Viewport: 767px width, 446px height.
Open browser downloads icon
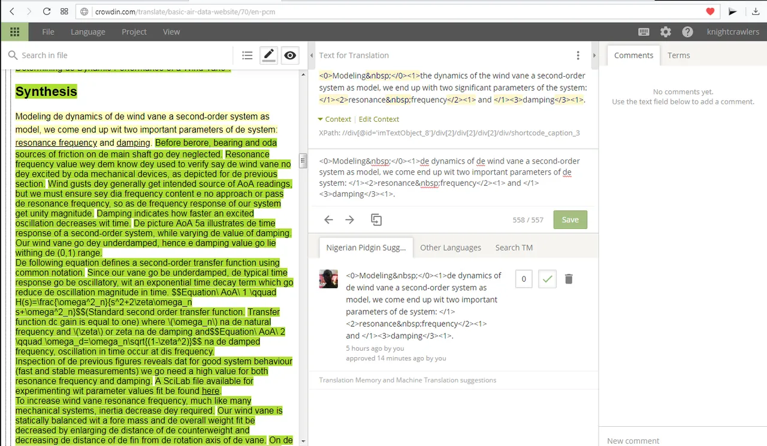(755, 11)
